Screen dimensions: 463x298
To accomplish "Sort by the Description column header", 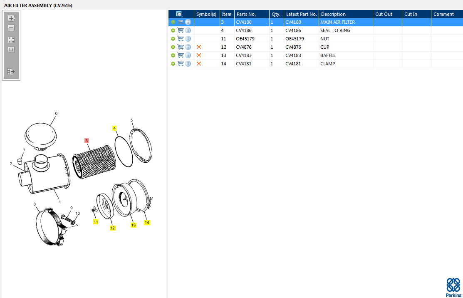I will click(346, 14).
